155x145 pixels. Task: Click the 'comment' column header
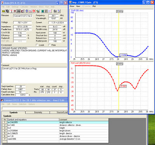(x=84, y=119)
